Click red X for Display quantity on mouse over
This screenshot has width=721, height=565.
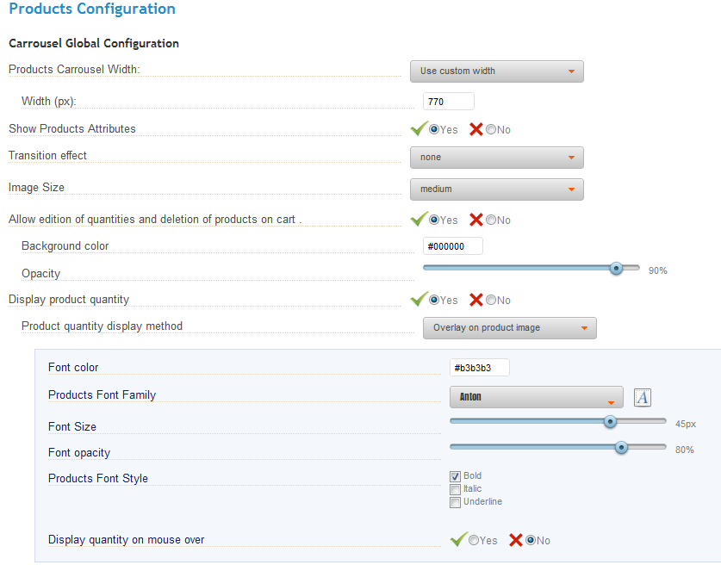[x=516, y=540]
